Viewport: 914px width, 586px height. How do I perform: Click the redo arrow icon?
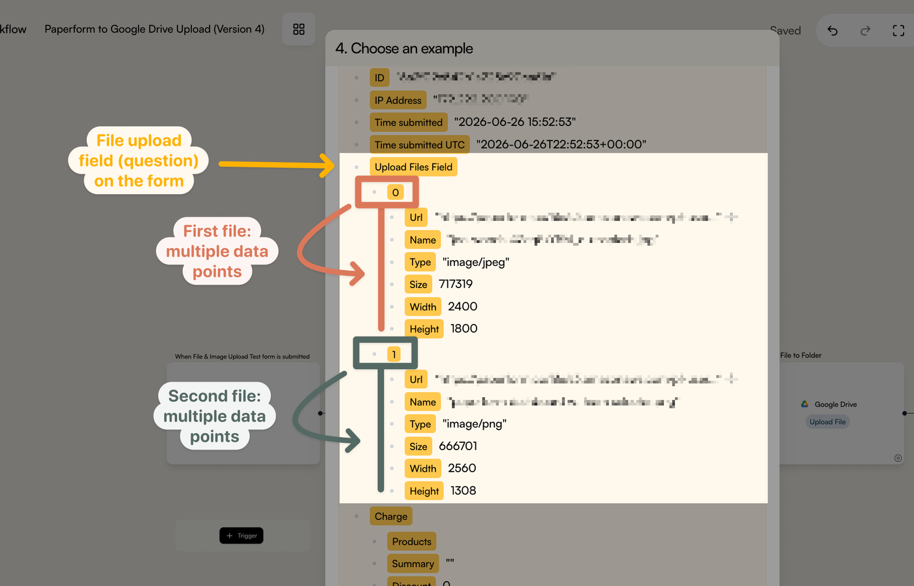[866, 31]
